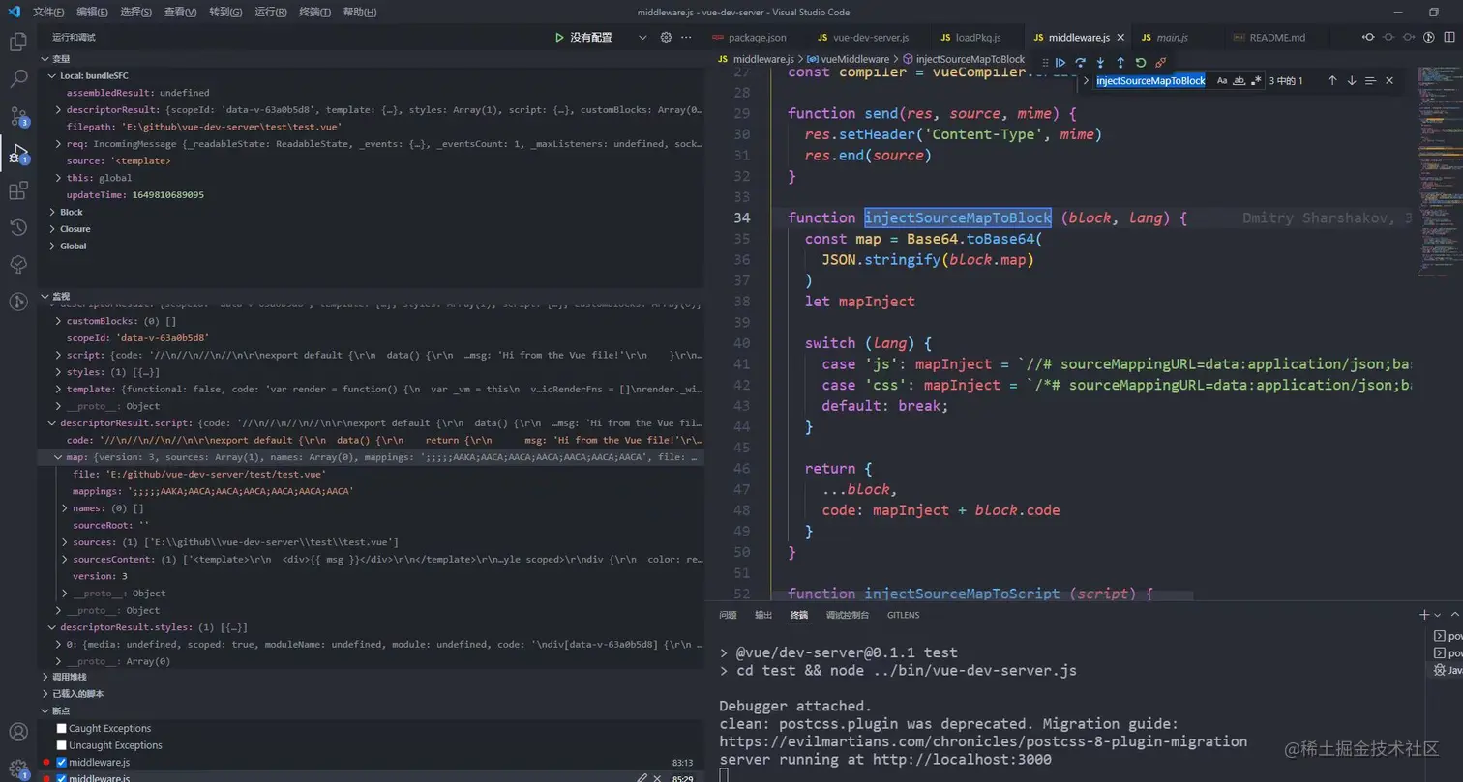Expand the Global scope in variables
Screen dimensions: 1463x782
coord(51,246)
